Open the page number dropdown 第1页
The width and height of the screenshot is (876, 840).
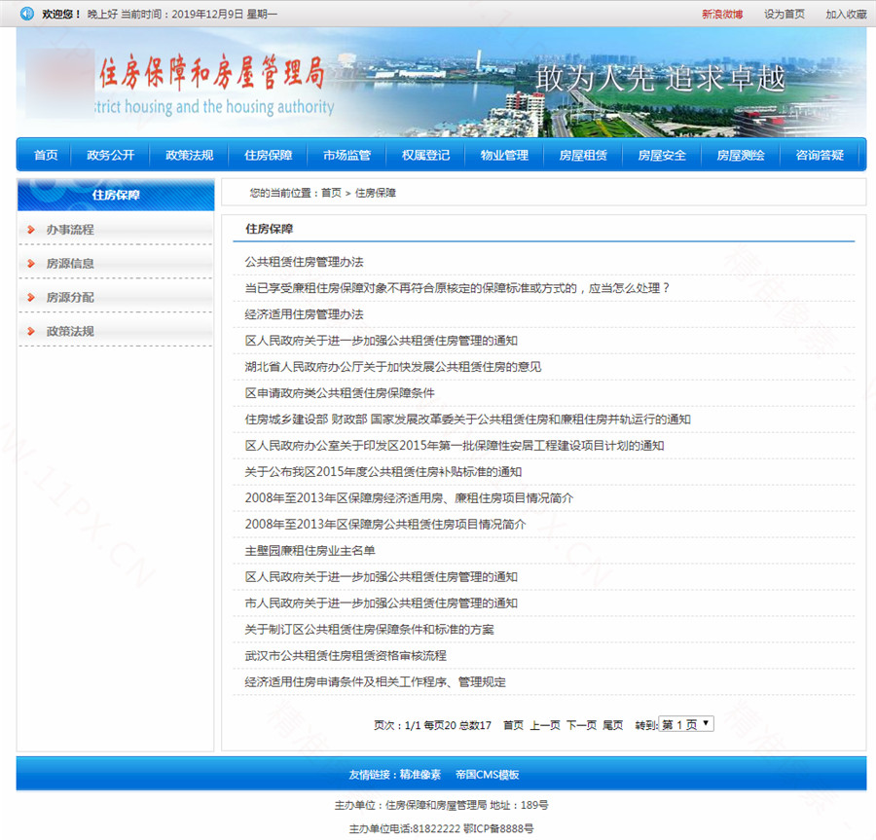(686, 724)
